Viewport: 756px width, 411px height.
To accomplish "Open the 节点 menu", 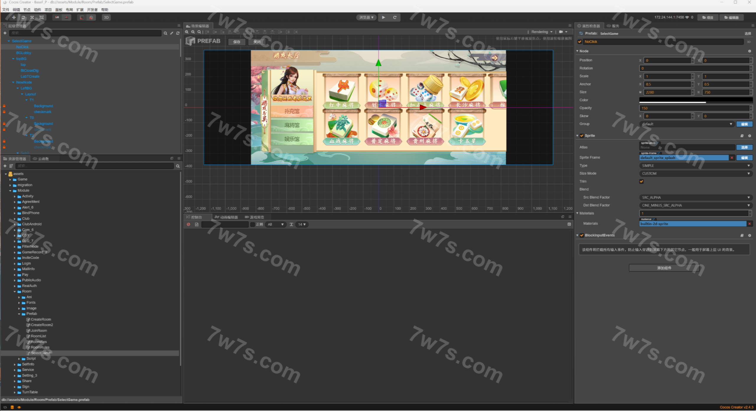I will (27, 10).
